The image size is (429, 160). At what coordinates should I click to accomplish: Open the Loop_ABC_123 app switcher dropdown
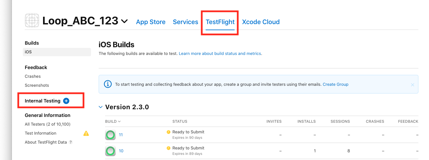[x=124, y=22]
